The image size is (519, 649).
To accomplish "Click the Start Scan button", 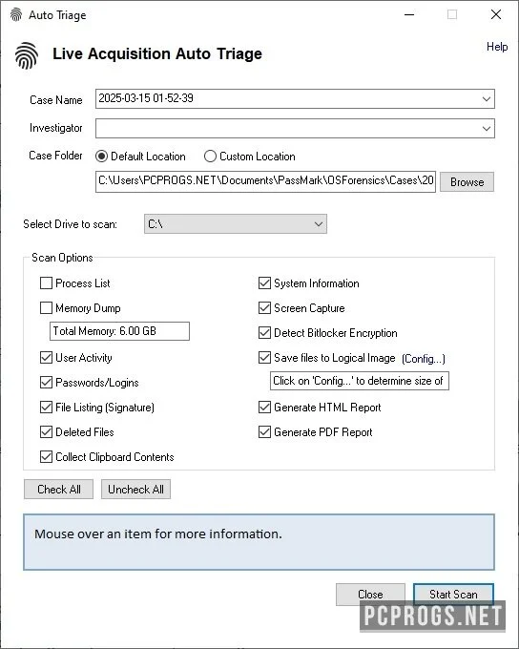I will coord(453,595).
